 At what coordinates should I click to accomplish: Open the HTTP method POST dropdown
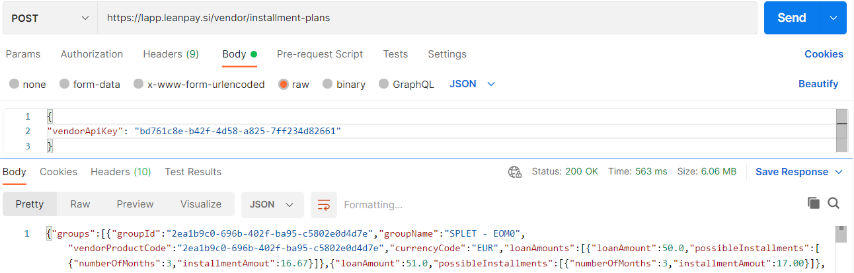point(50,18)
